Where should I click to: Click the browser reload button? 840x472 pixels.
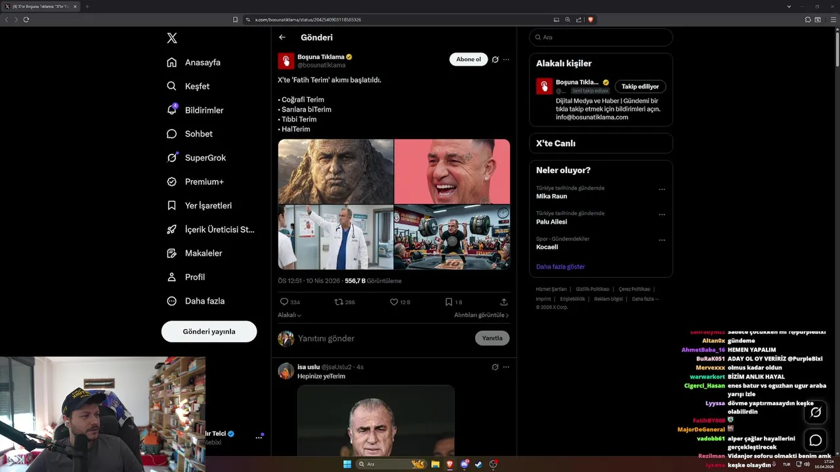tap(26, 20)
